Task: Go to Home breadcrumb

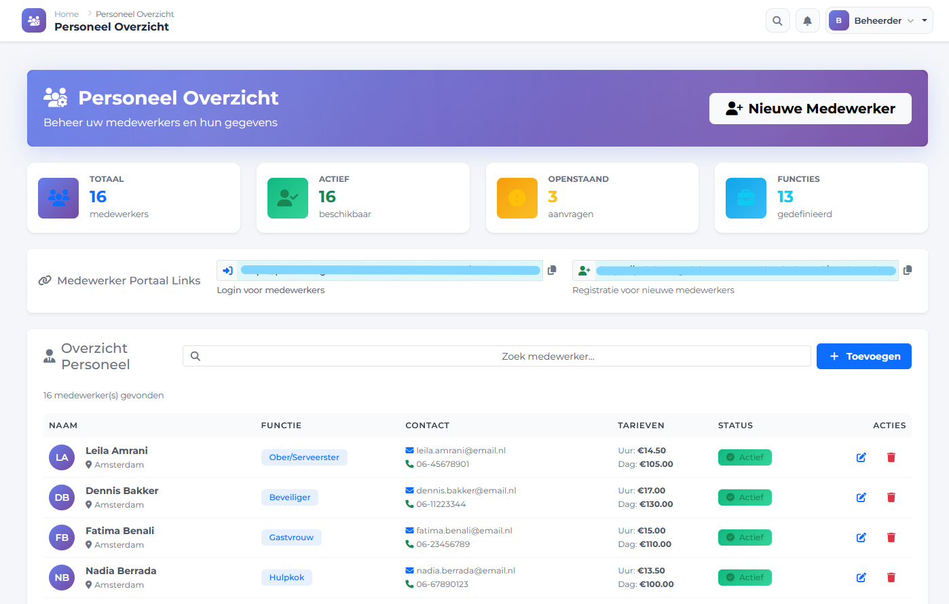Action: coord(67,14)
